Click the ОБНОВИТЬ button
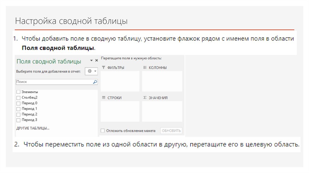The image size is (309, 173). point(171,131)
